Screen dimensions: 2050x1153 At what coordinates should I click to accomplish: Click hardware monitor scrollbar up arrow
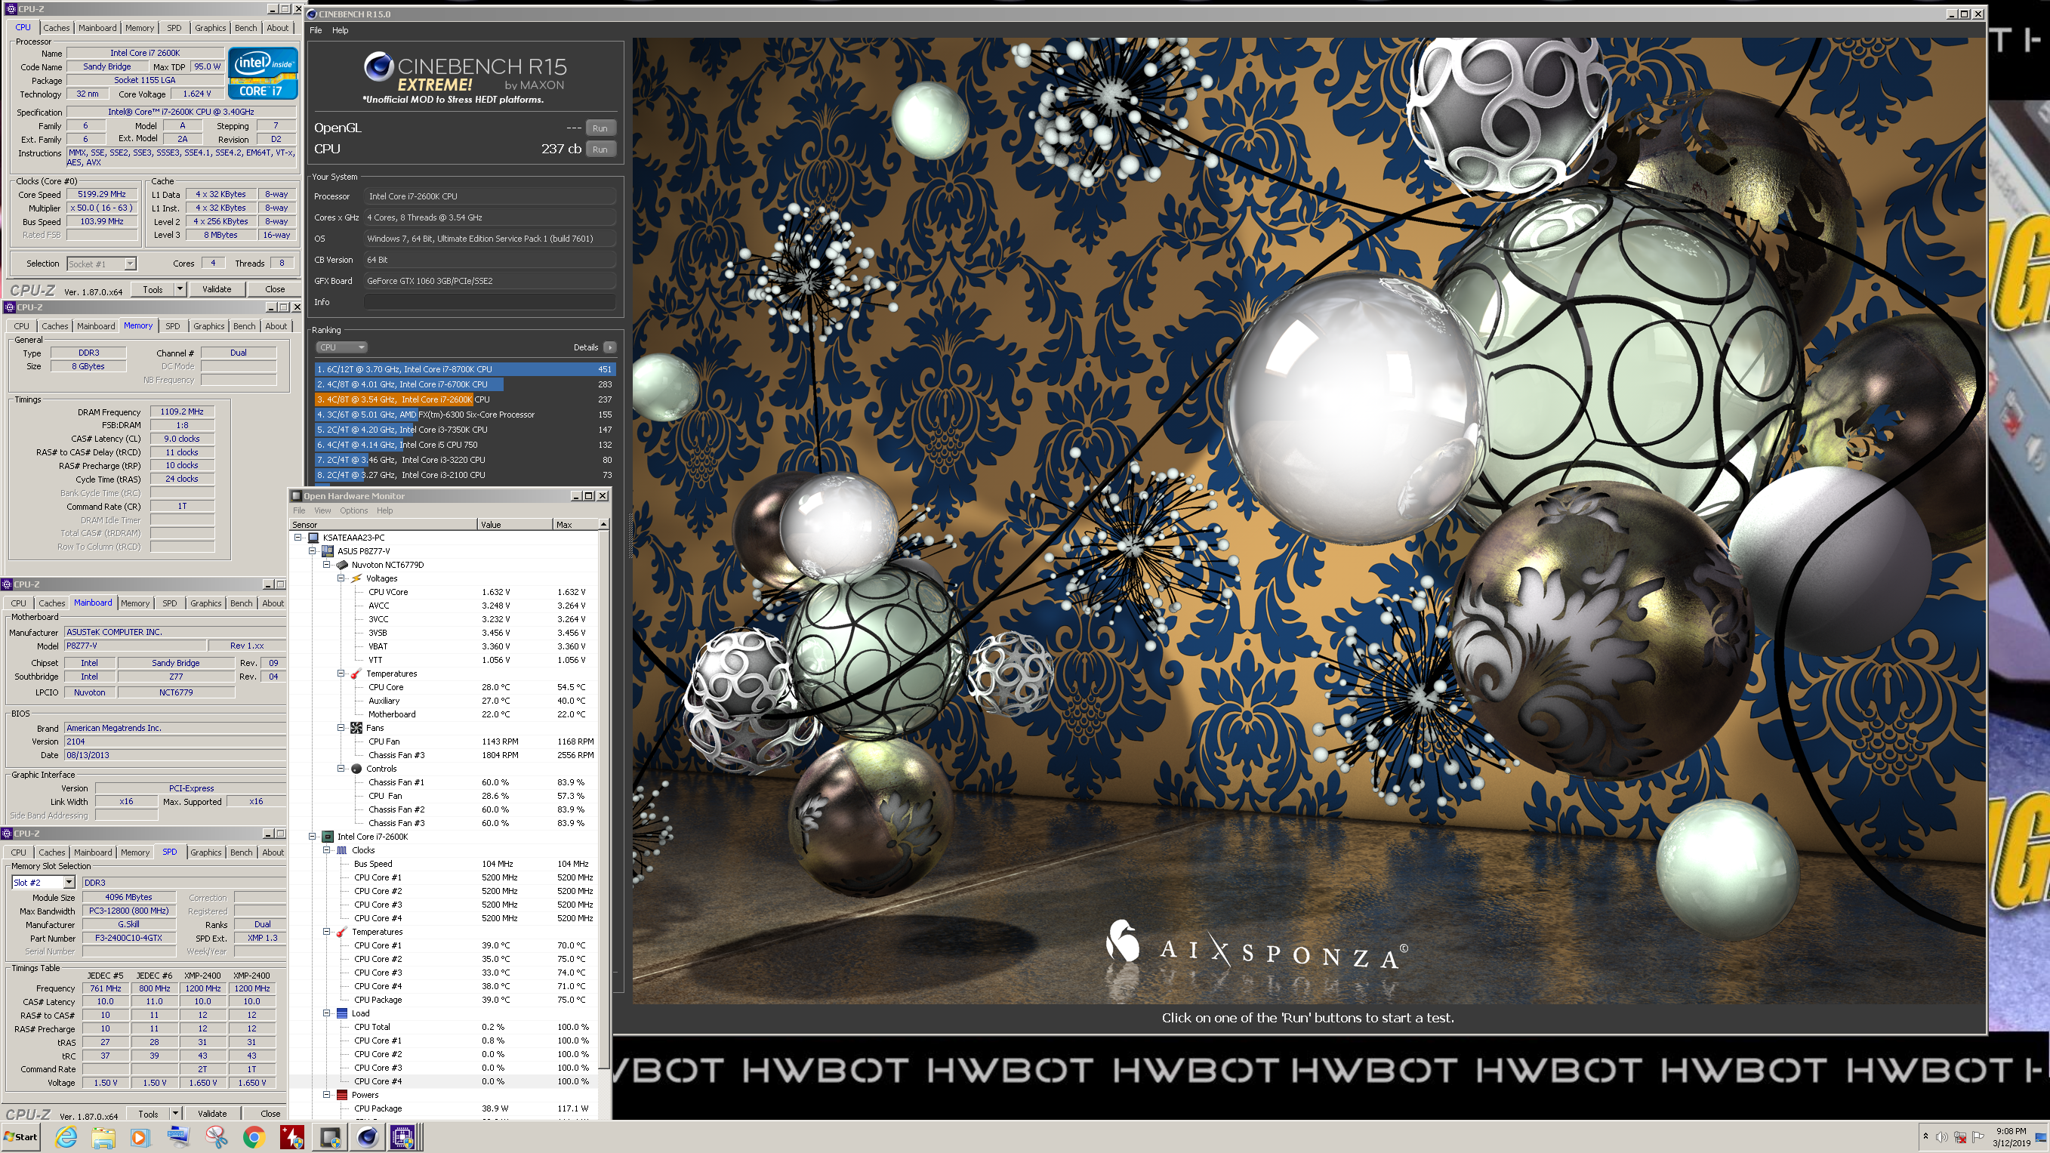click(x=604, y=524)
